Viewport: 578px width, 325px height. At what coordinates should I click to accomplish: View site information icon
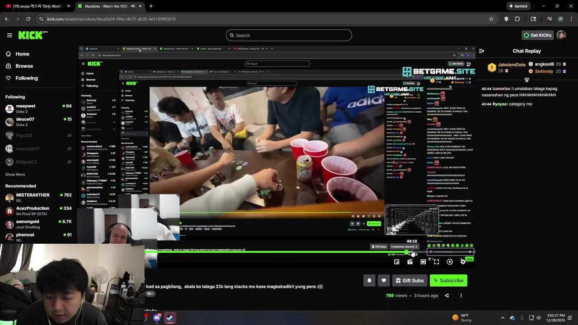pos(41,19)
